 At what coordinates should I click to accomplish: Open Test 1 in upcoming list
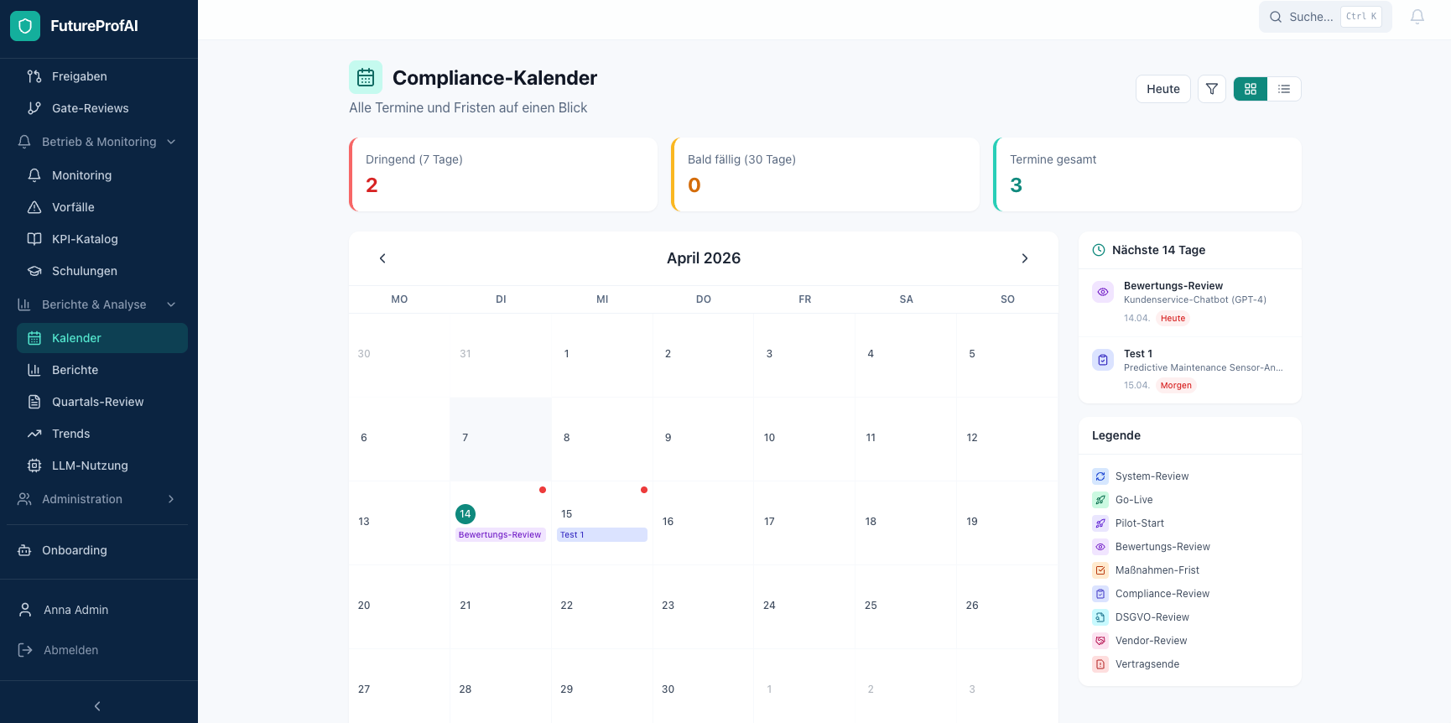click(1190, 370)
